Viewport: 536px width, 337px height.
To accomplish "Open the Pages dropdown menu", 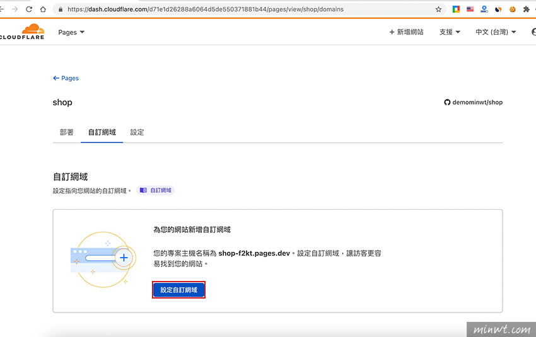I will 71,32.
